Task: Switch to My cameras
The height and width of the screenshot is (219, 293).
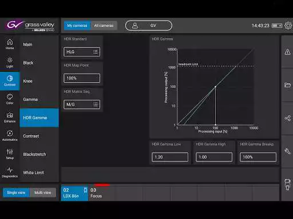Action: click(x=77, y=26)
